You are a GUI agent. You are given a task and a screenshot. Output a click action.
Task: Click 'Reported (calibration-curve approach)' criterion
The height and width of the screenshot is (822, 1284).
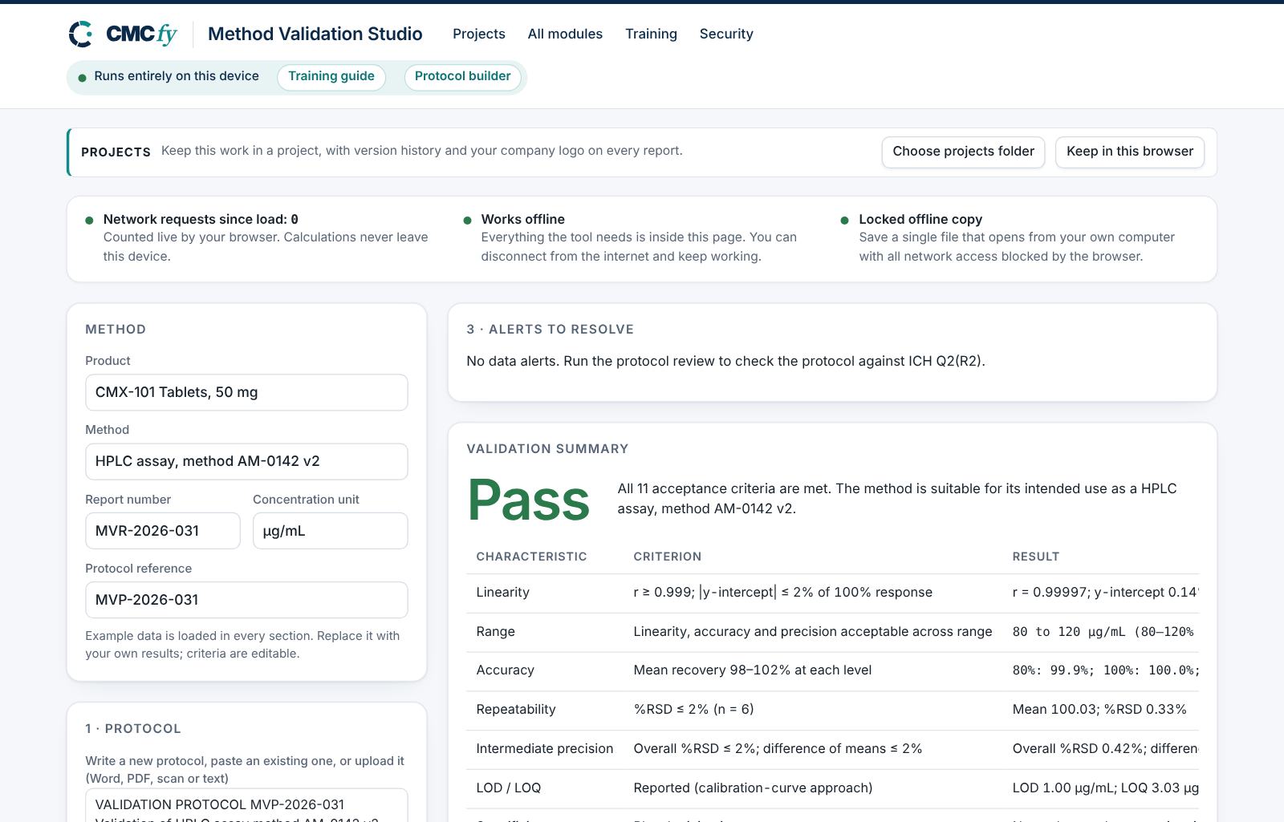(753, 788)
